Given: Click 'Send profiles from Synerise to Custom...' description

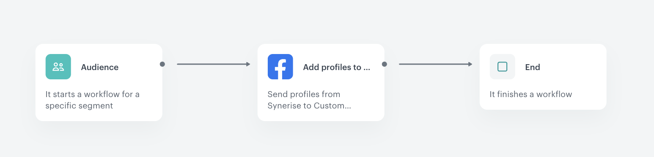Looking at the screenshot, I should [x=309, y=100].
